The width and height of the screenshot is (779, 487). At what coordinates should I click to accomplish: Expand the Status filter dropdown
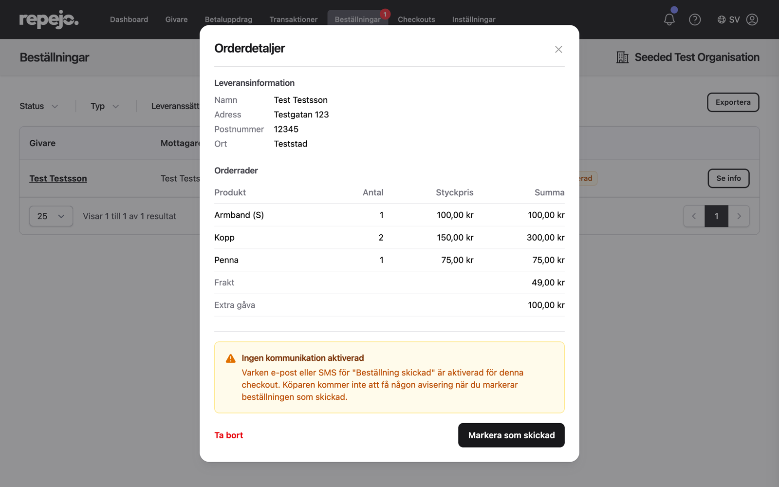[x=39, y=106]
